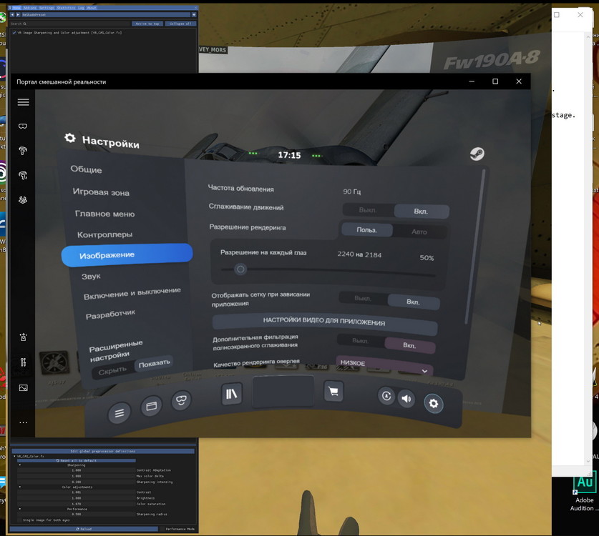Set render resolution to Авто
The height and width of the screenshot is (536, 599).
[419, 232]
